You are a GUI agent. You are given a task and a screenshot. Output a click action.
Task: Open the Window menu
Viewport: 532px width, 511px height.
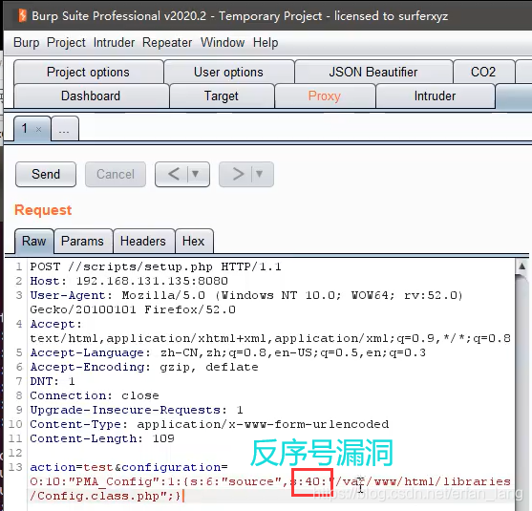tap(223, 43)
